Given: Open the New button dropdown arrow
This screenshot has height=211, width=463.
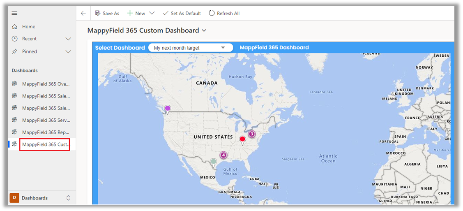Looking at the screenshot, I should coord(152,13).
